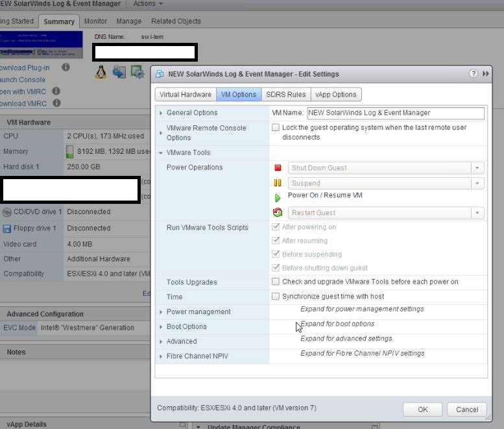Click the green play Power On icon
This screenshot has width=504, height=429.
(x=278, y=198)
